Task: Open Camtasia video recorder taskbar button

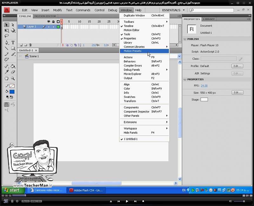Action: [x=47, y=190]
